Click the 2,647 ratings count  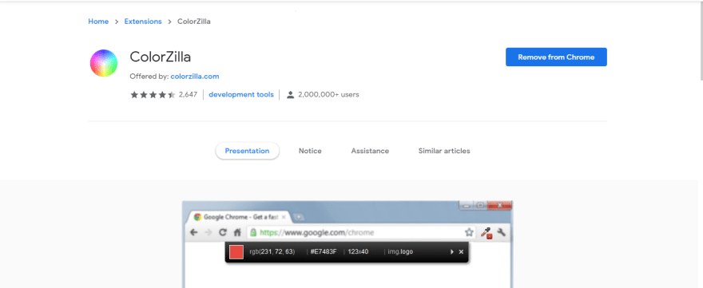188,94
